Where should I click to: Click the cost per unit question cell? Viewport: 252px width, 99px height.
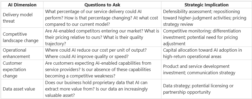pyautogui.click(x=102, y=53)
